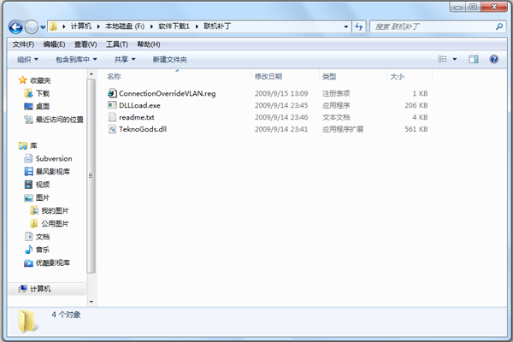Click the DLLLoad.exe file name
The height and width of the screenshot is (342, 513).
(139, 105)
